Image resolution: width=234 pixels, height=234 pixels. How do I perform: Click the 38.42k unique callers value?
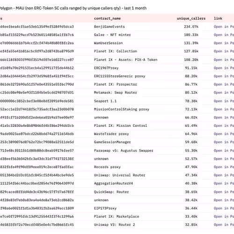[x=191, y=200]
